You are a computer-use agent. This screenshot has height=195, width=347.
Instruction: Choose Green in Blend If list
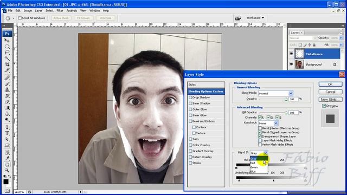tap(259, 167)
